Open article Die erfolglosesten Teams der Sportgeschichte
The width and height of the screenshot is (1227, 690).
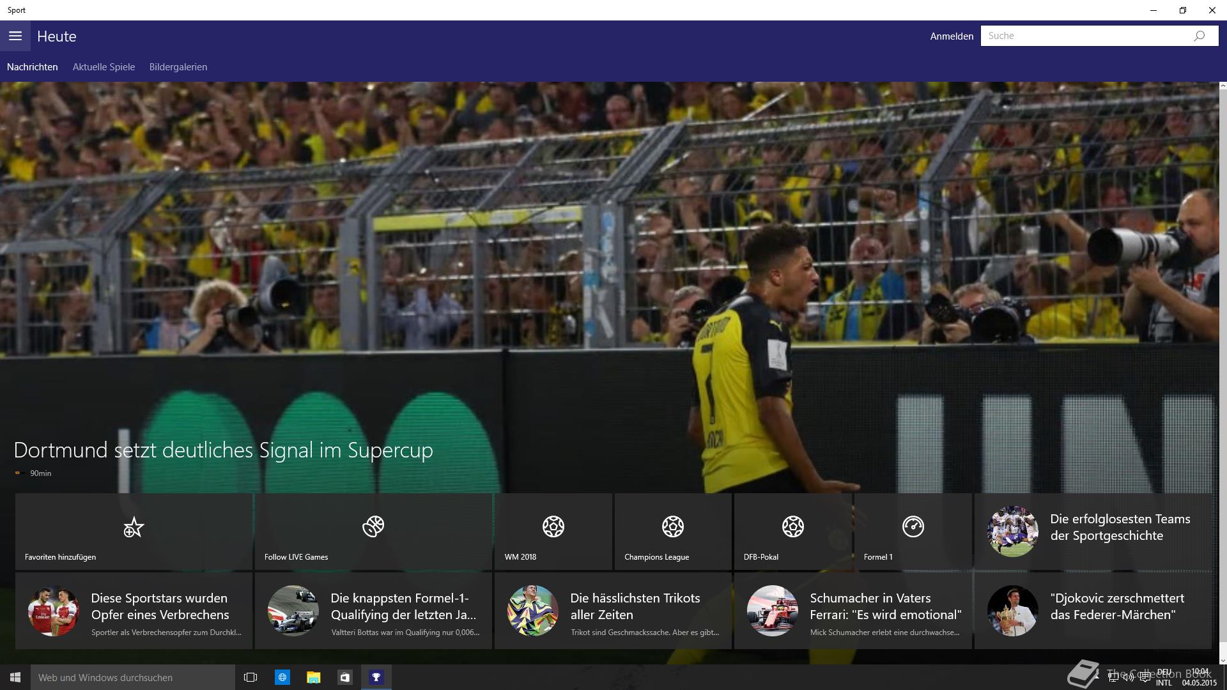click(x=1093, y=532)
